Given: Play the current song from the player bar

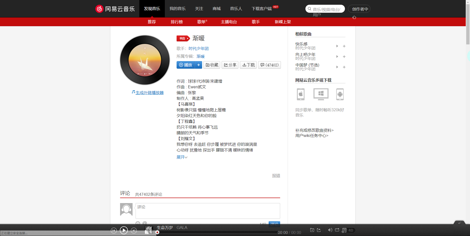Looking at the screenshot, I should [x=124, y=230].
